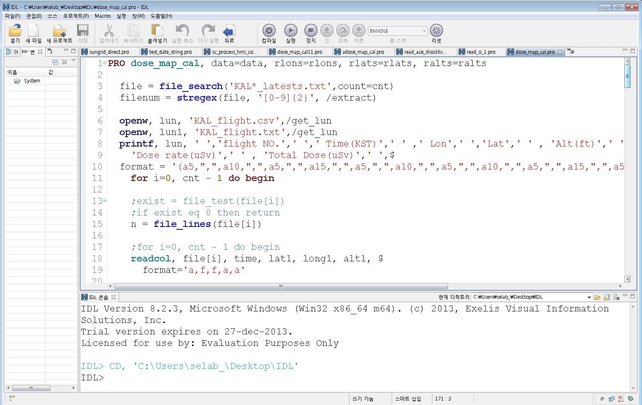
Task: Click the IDL> command prompt line
Action: [354, 378]
